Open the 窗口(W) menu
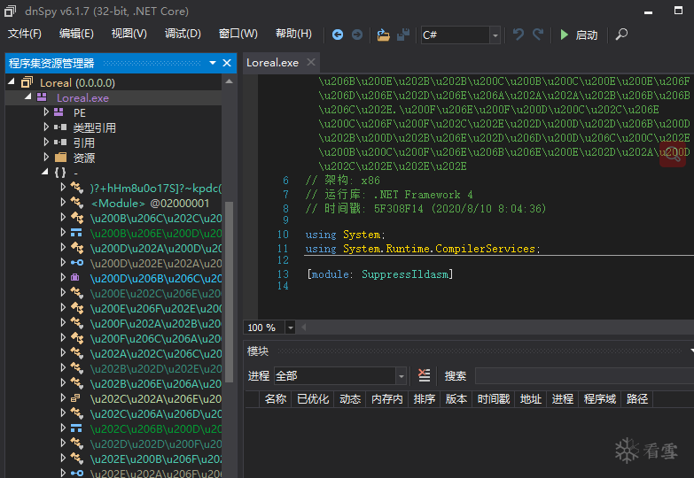 [238, 34]
